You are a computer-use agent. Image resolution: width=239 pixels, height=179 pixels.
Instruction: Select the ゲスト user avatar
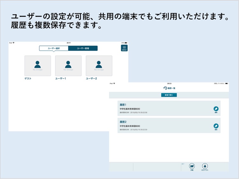click(38, 66)
